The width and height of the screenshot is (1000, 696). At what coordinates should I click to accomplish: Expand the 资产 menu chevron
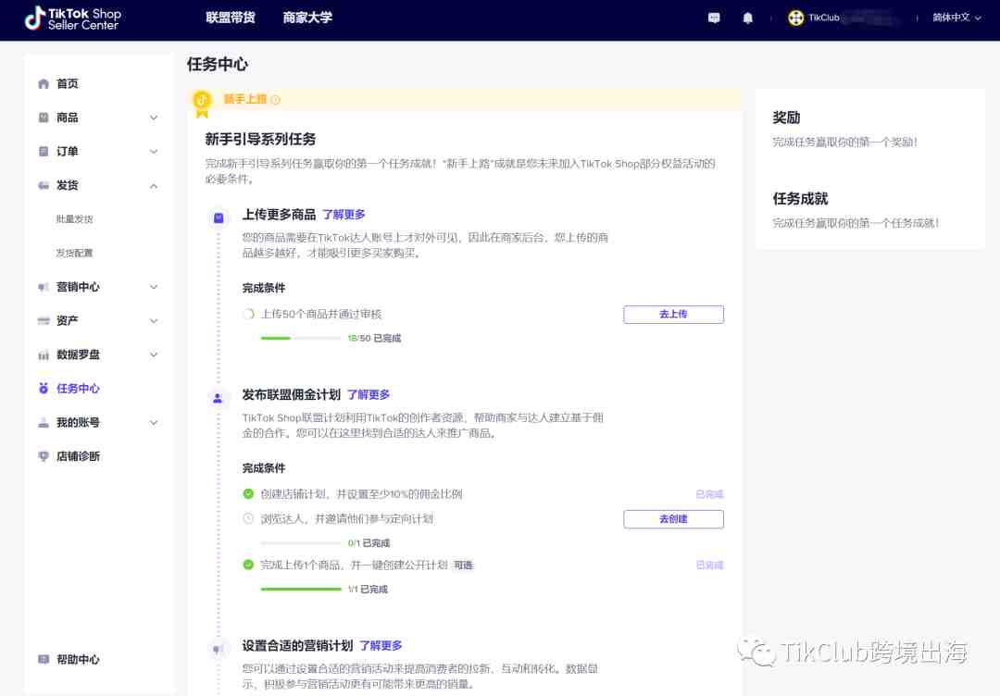[x=154, y=320]
